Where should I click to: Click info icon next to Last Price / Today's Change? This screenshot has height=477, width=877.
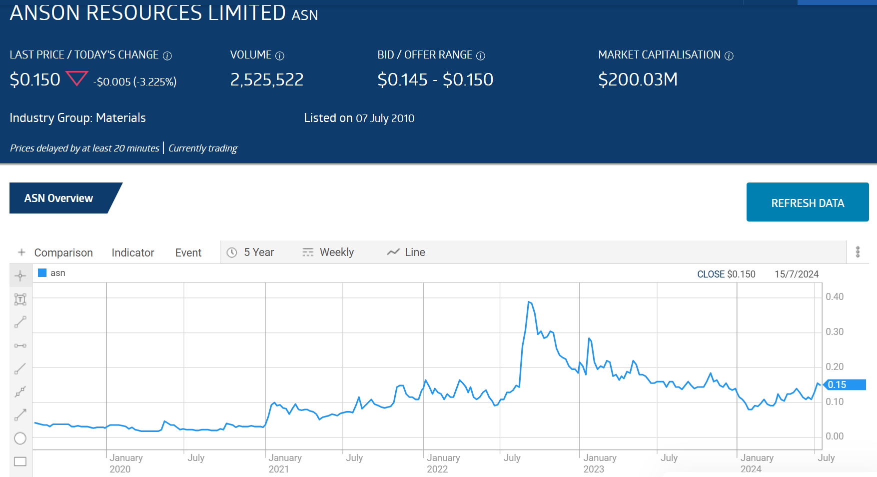tap(167, 56)
